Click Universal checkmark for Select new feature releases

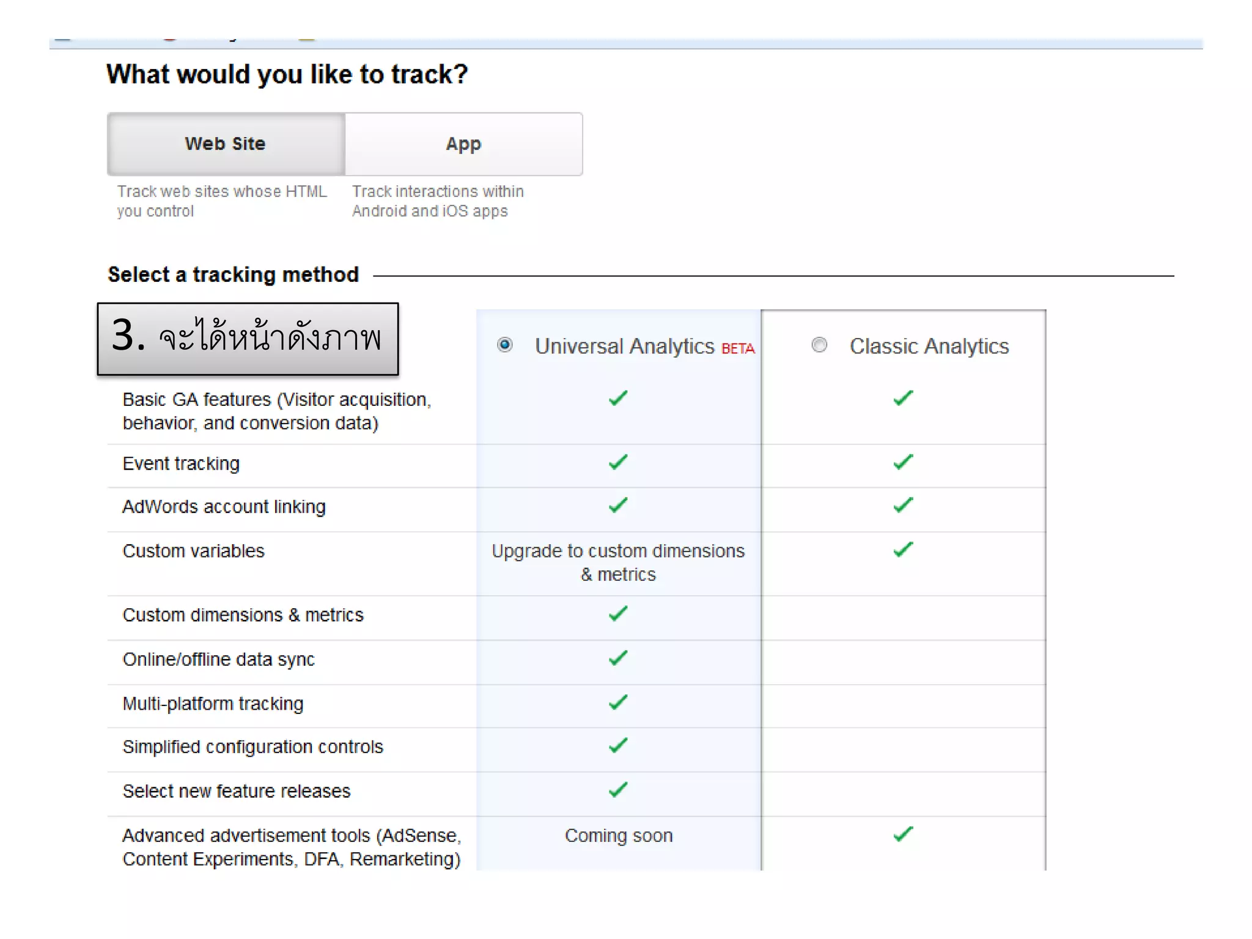tap(618, 789)
